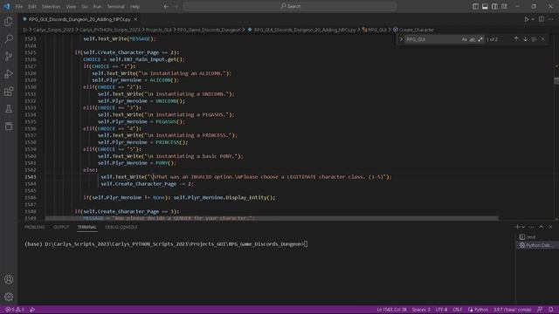
Task: Go to the previous find match
Action: [x=516, y=39]
